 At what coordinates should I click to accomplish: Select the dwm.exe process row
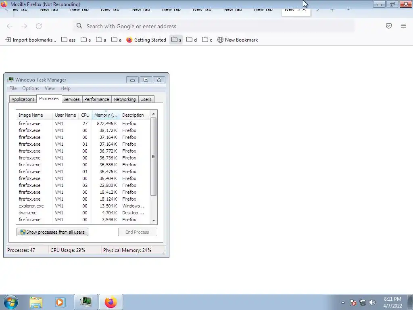click(83, 212)
